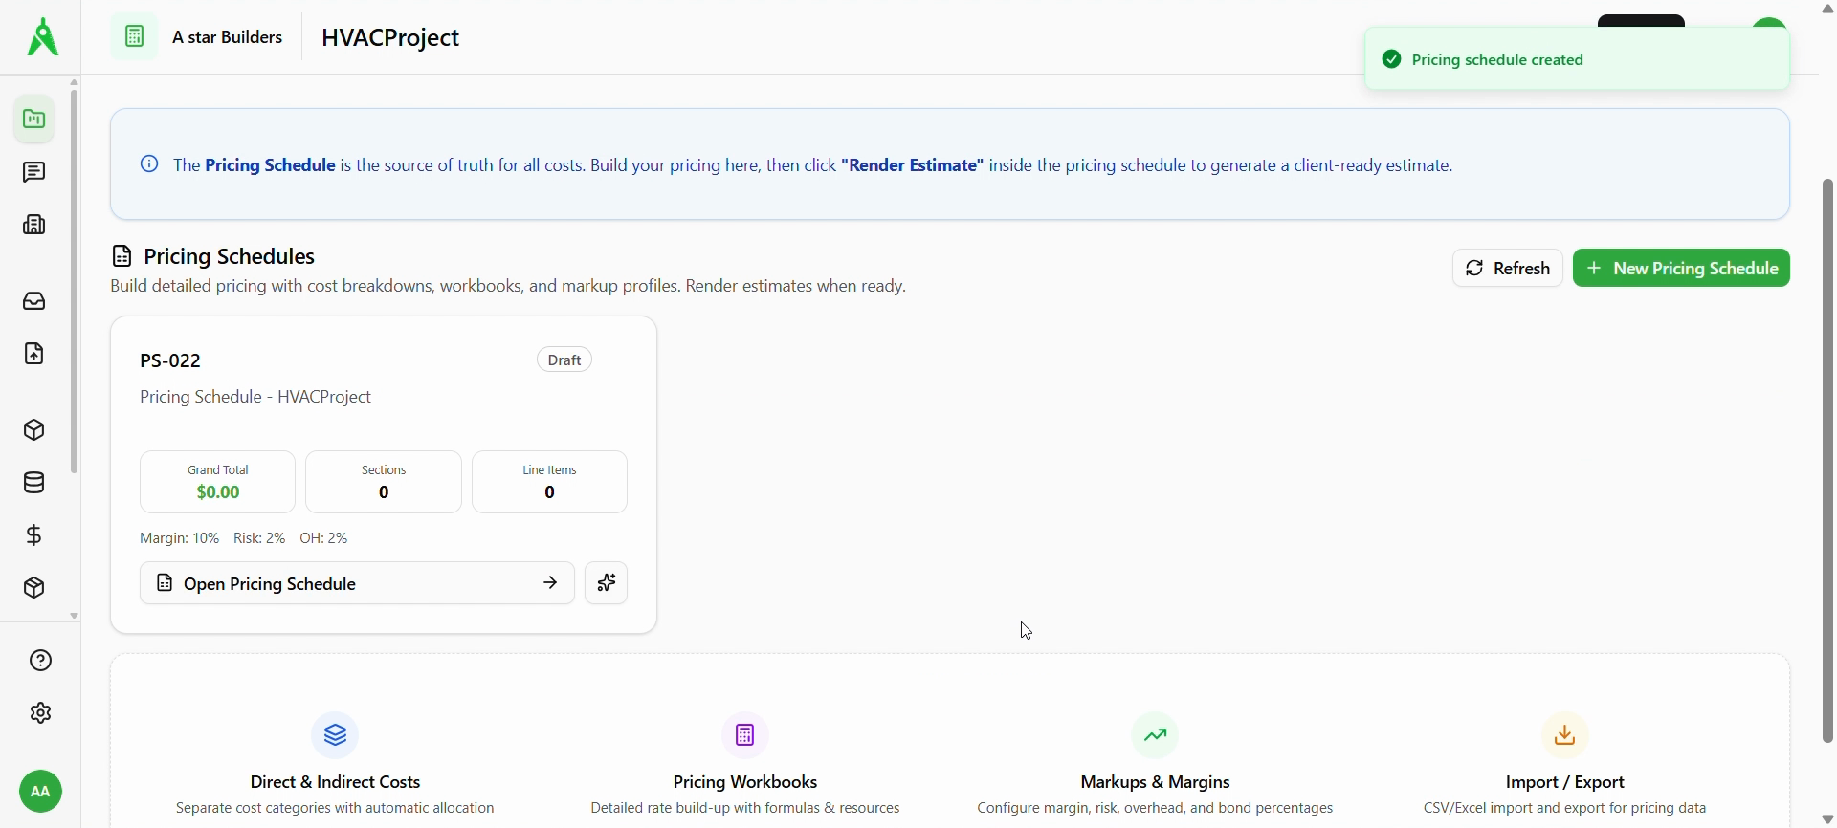This screenshot has width=1837, height=828.
Task: Open the settings gear in sidebar
Action: 40,713
